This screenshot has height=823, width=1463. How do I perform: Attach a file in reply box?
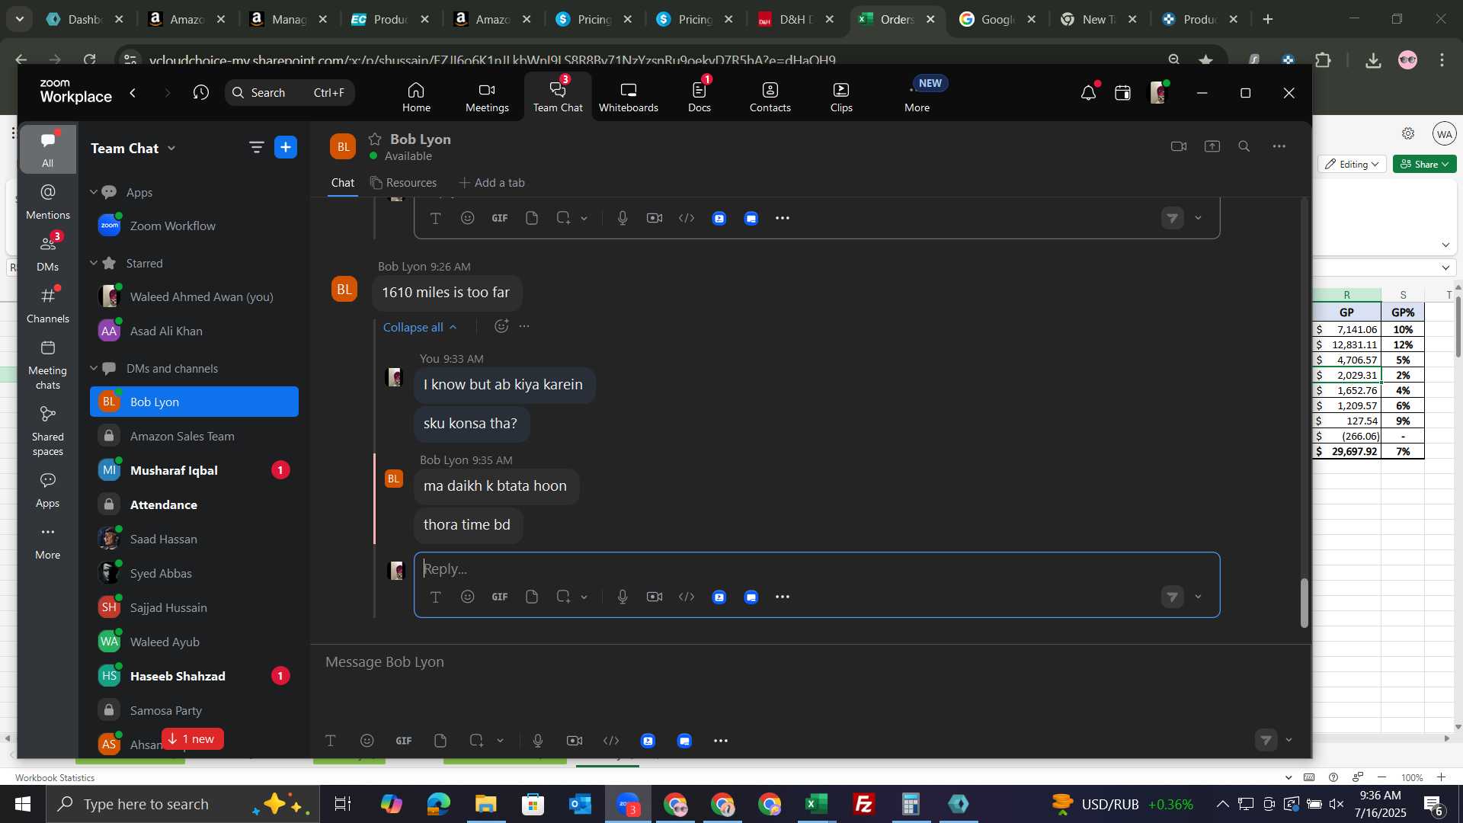532,597
